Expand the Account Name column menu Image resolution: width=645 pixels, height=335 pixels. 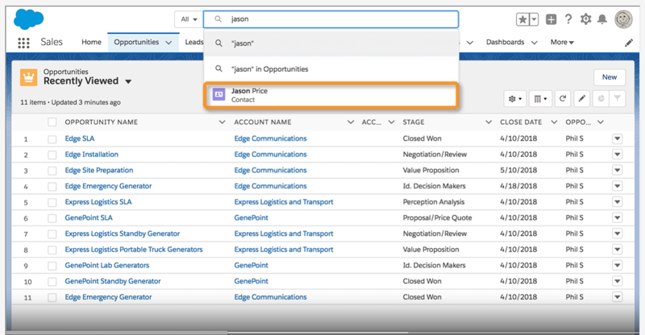click(x=351, y=122)
